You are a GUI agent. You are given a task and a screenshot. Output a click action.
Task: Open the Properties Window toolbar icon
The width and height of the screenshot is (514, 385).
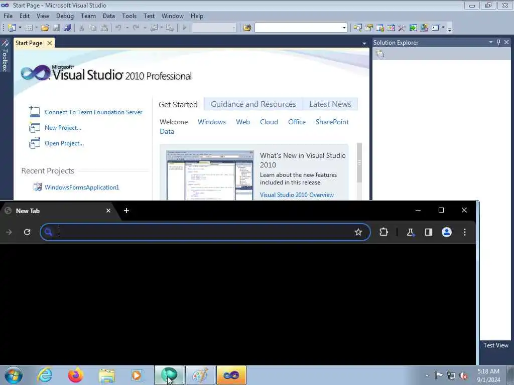click(369, 28)
